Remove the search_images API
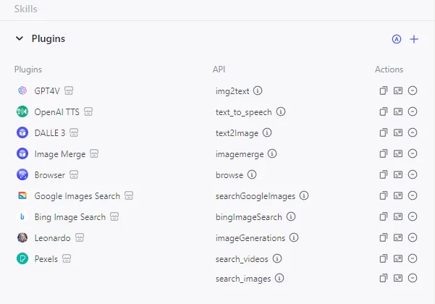The height and width of the screenshot is (304, 435). (413, 278)
